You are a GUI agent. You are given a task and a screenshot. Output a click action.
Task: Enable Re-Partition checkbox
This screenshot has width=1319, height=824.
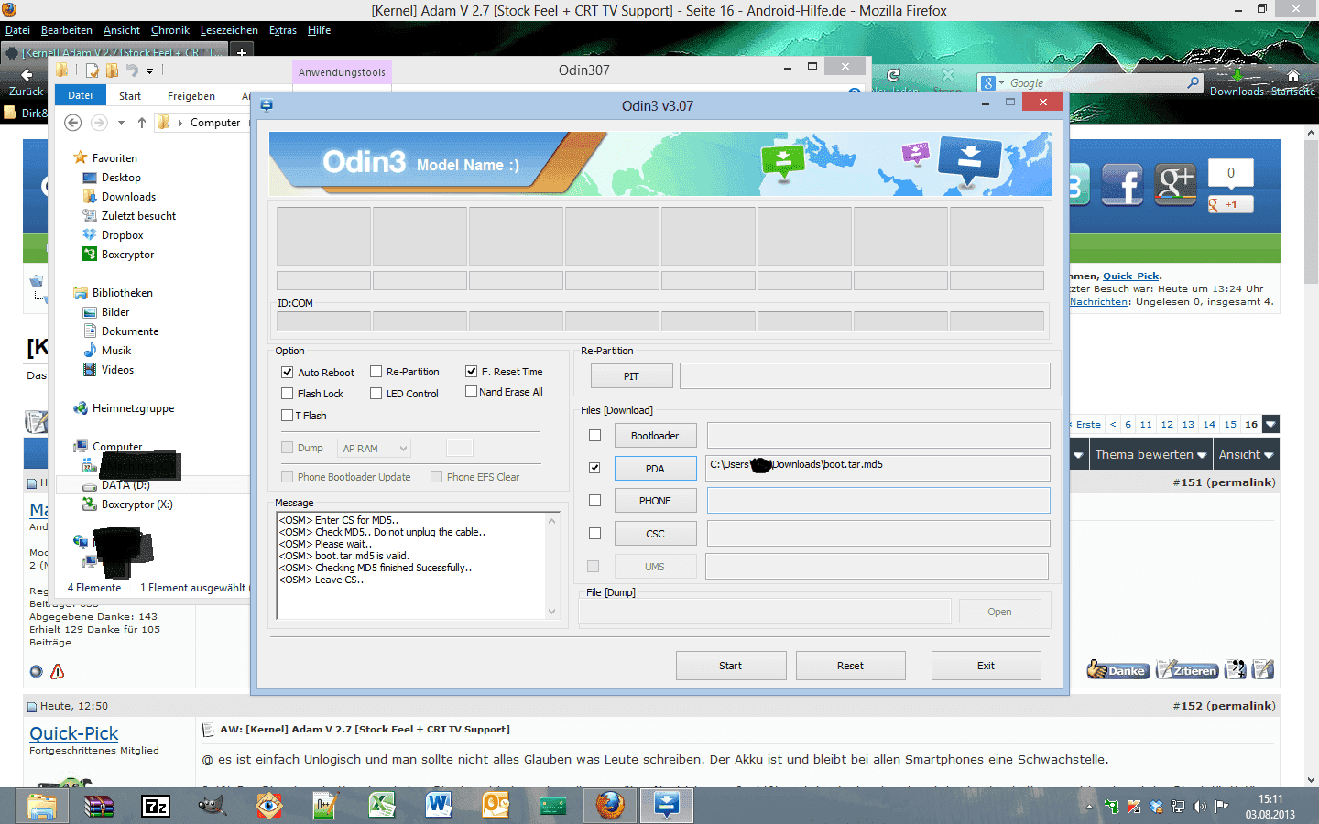[376, 371]
